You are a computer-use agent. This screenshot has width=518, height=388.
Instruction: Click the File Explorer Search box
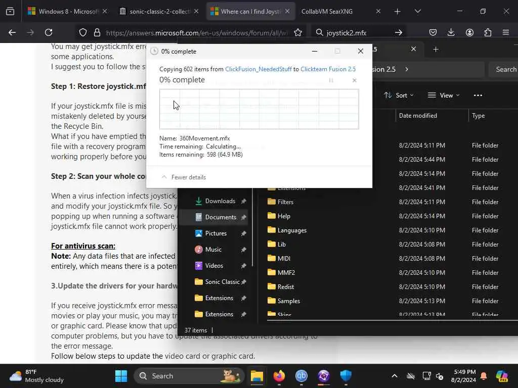[503, 69]
